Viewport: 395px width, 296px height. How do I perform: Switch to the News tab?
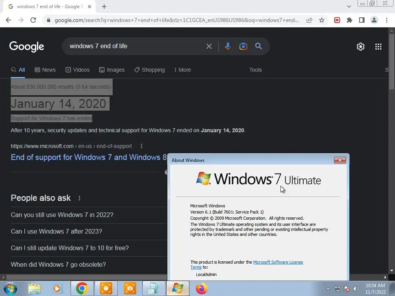click(x=45, y=70)
